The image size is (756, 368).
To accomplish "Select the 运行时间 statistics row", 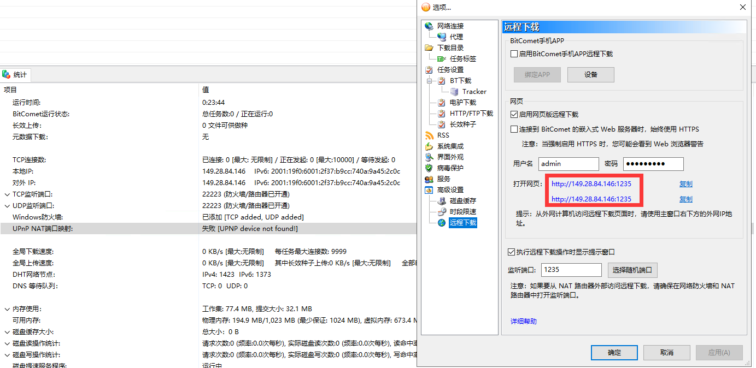I will click(208, 103).
